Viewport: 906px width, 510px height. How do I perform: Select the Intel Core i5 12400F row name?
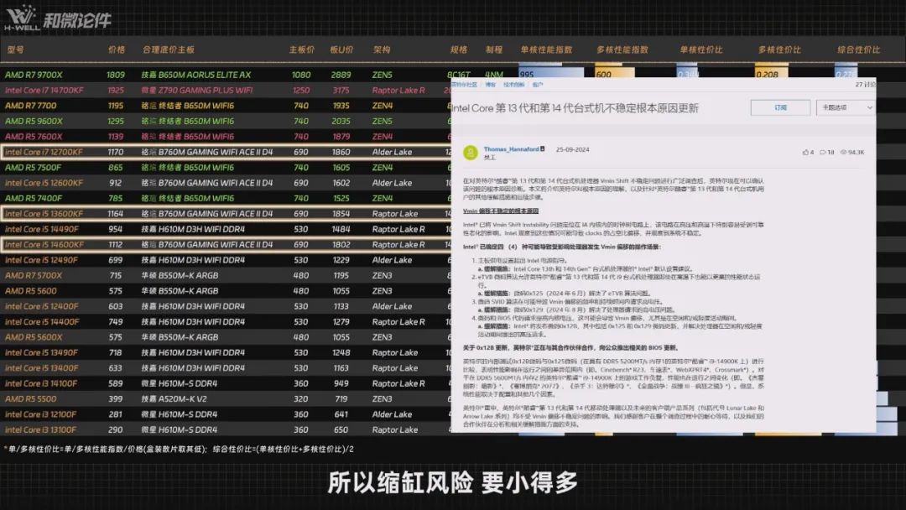pos(42,306)
